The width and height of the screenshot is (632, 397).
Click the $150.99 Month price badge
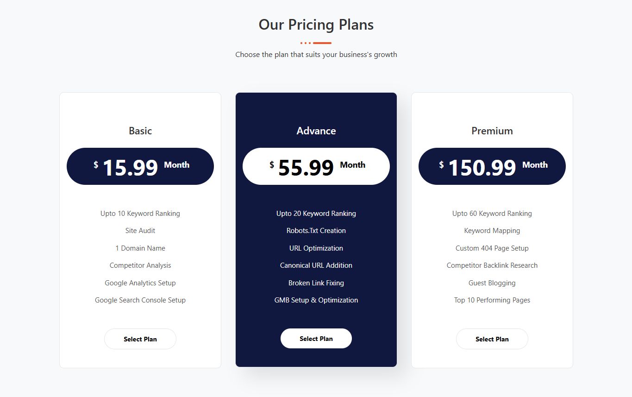[492, 166]
